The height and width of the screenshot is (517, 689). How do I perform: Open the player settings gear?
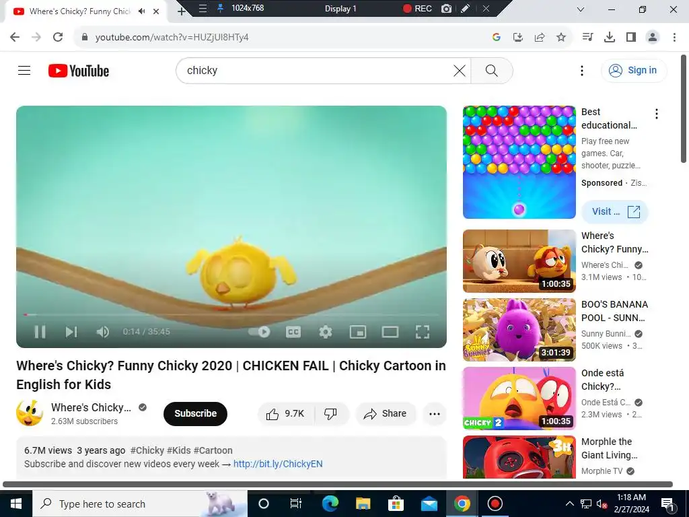point(325,332)
